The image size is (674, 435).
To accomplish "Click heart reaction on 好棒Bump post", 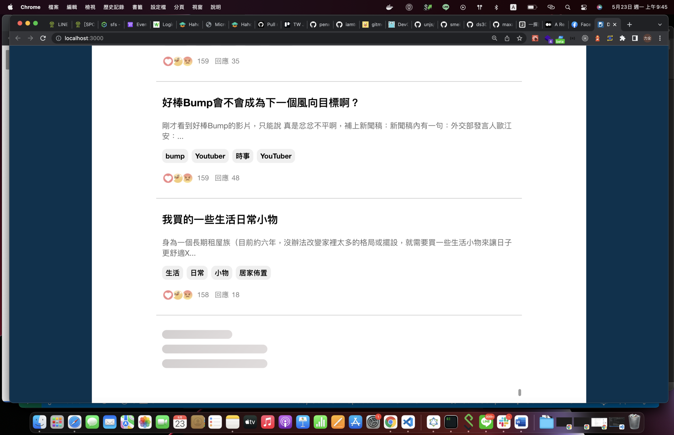I will click(x=168, y=178).
